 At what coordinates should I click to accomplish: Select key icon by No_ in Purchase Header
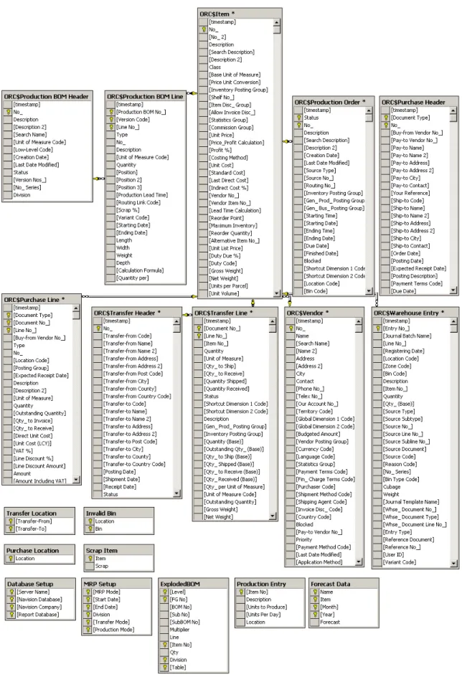click(x=386, y=126)
